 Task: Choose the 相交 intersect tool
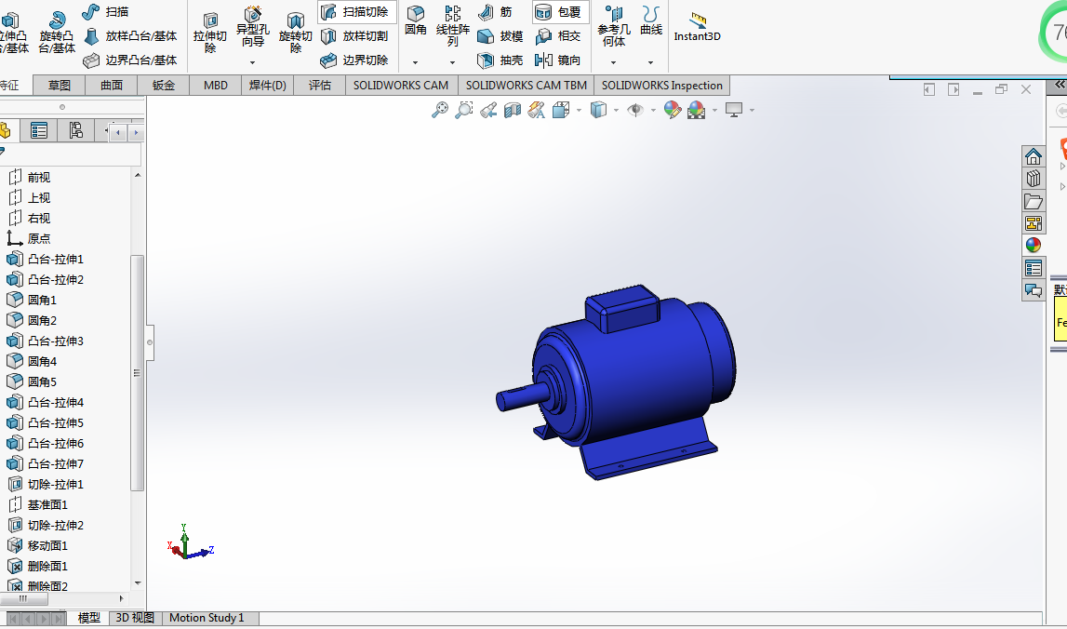pos(559,36)
